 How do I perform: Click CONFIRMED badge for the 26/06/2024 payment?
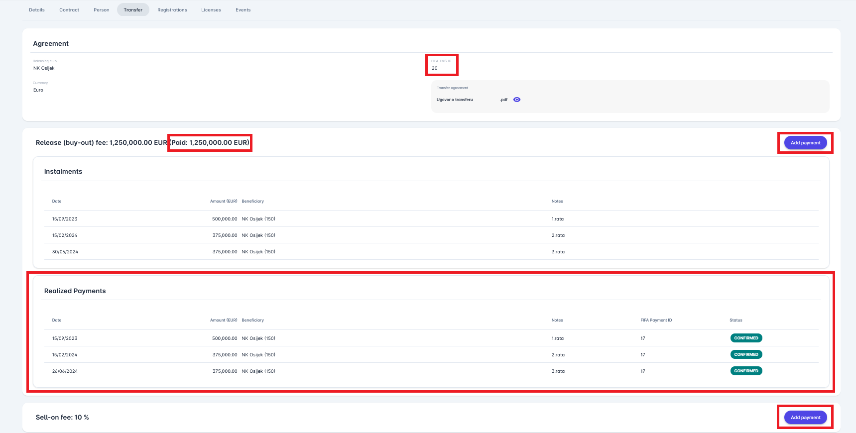click(746, 371)
